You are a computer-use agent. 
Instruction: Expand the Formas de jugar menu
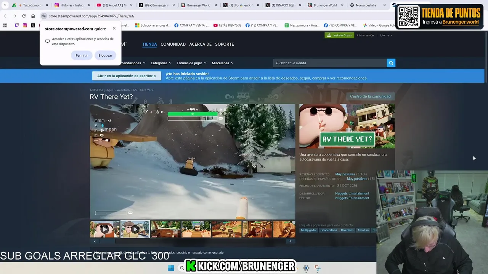tap(191, 63)
